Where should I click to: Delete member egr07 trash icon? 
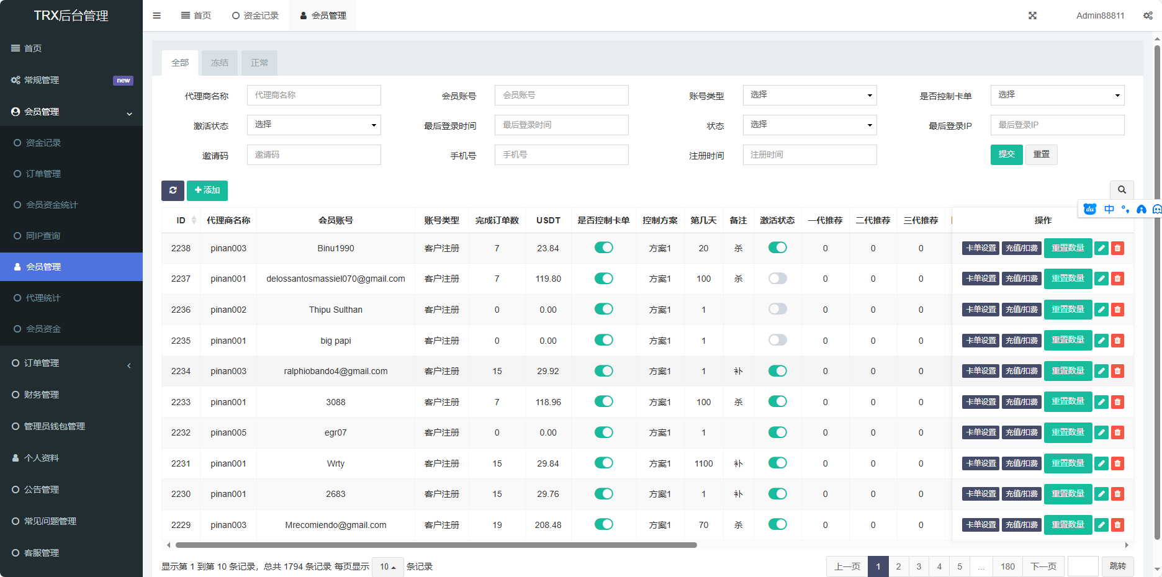click(1117, 432)
